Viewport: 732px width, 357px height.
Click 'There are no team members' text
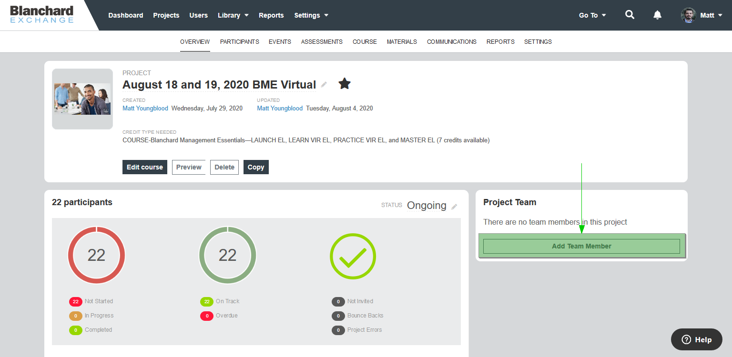[555, 222]
